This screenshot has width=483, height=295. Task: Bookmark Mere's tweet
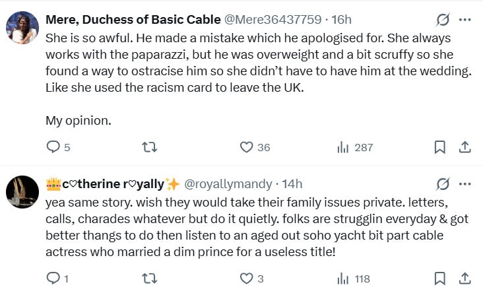(440, 147)
